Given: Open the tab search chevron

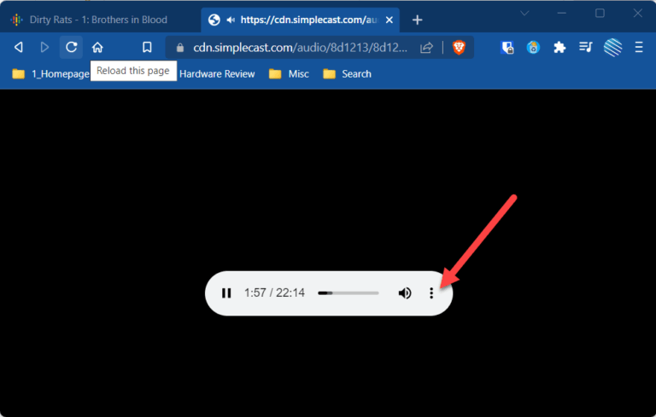Looking at the screenshot, I should [x=524, y=14].
